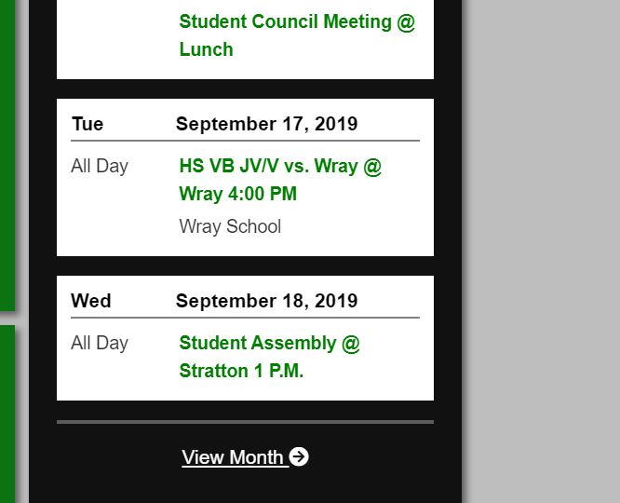This screenshot has width=620, height=503.
Task: Click Wray 4:00 PM text in volleyball event
Action: coord(237,194)
